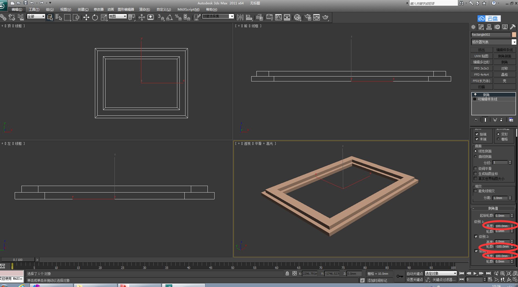Click the time slider 0 / 100 handle
Screen dimensions: 518x287
coord(18,260)
